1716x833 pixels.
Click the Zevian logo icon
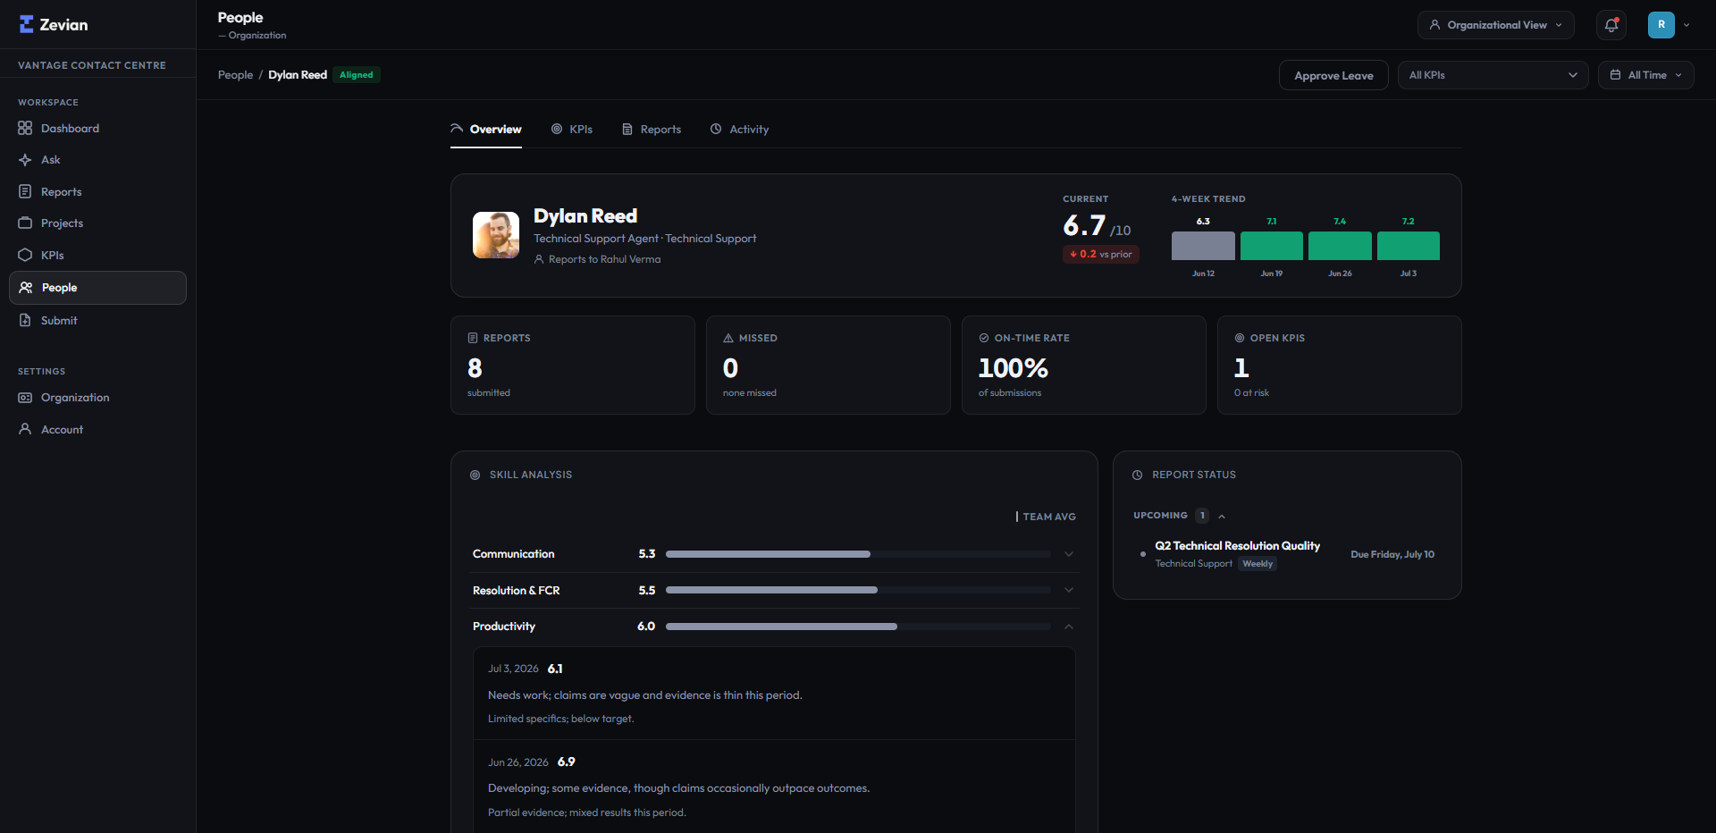27,24
